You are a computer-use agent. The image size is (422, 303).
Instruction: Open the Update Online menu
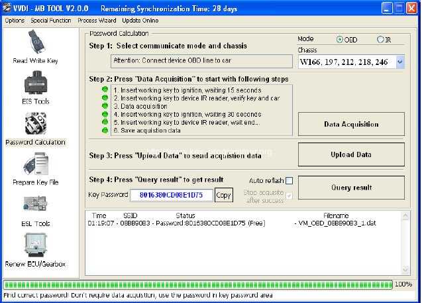(140, 21)
